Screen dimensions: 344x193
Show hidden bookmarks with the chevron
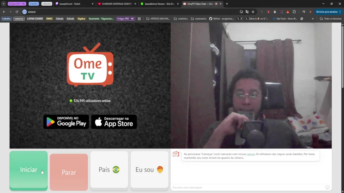313,19
